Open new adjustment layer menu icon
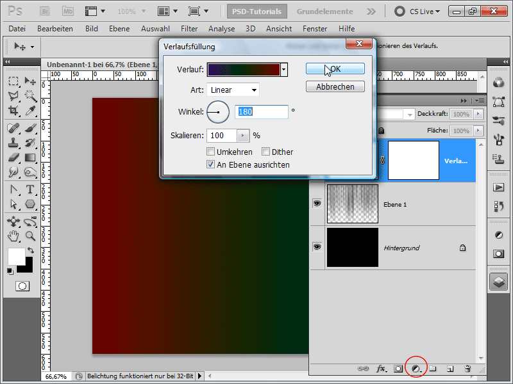The image size is (513, 384). (416, 369)
